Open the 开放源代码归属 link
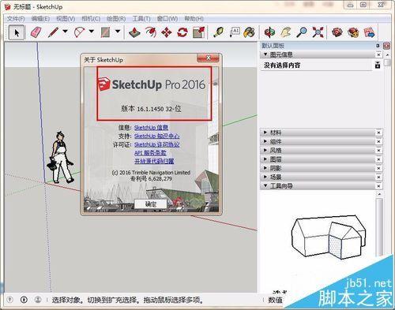 (x=154, y=161)
